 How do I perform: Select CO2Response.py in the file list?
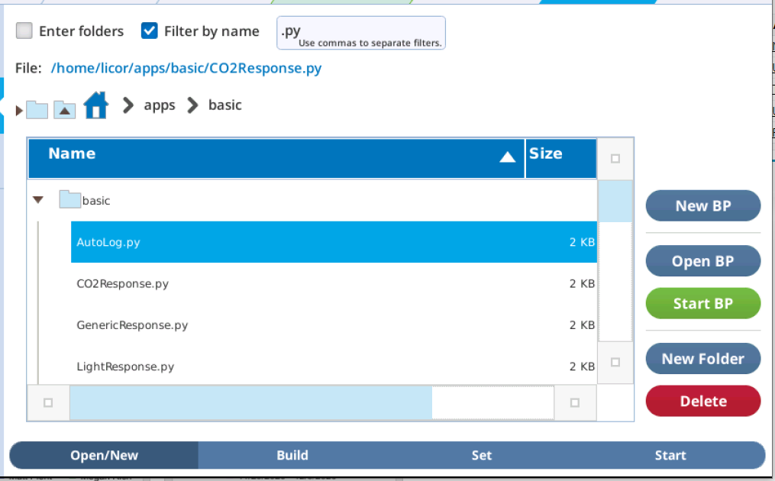123,283
